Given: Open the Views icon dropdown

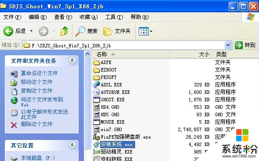Looking at the screenshot, I should [x=145, y=31].
